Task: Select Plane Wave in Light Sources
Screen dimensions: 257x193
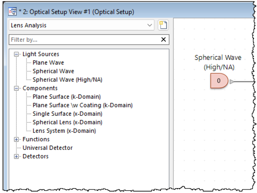Action: coord(48,63)
